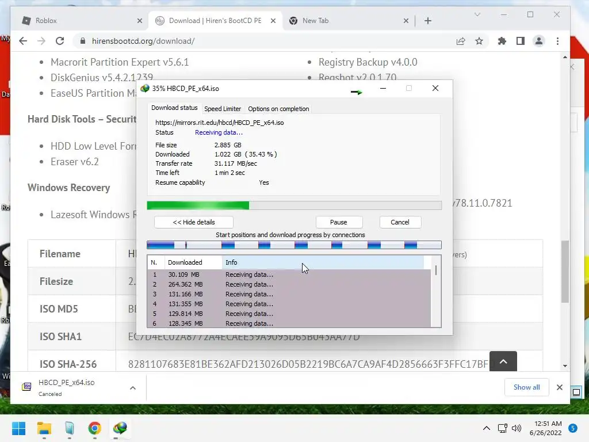The height and width of the screenshot is (442, 589).
Task: Click the Downloaded column header
Action: point(193,262)
